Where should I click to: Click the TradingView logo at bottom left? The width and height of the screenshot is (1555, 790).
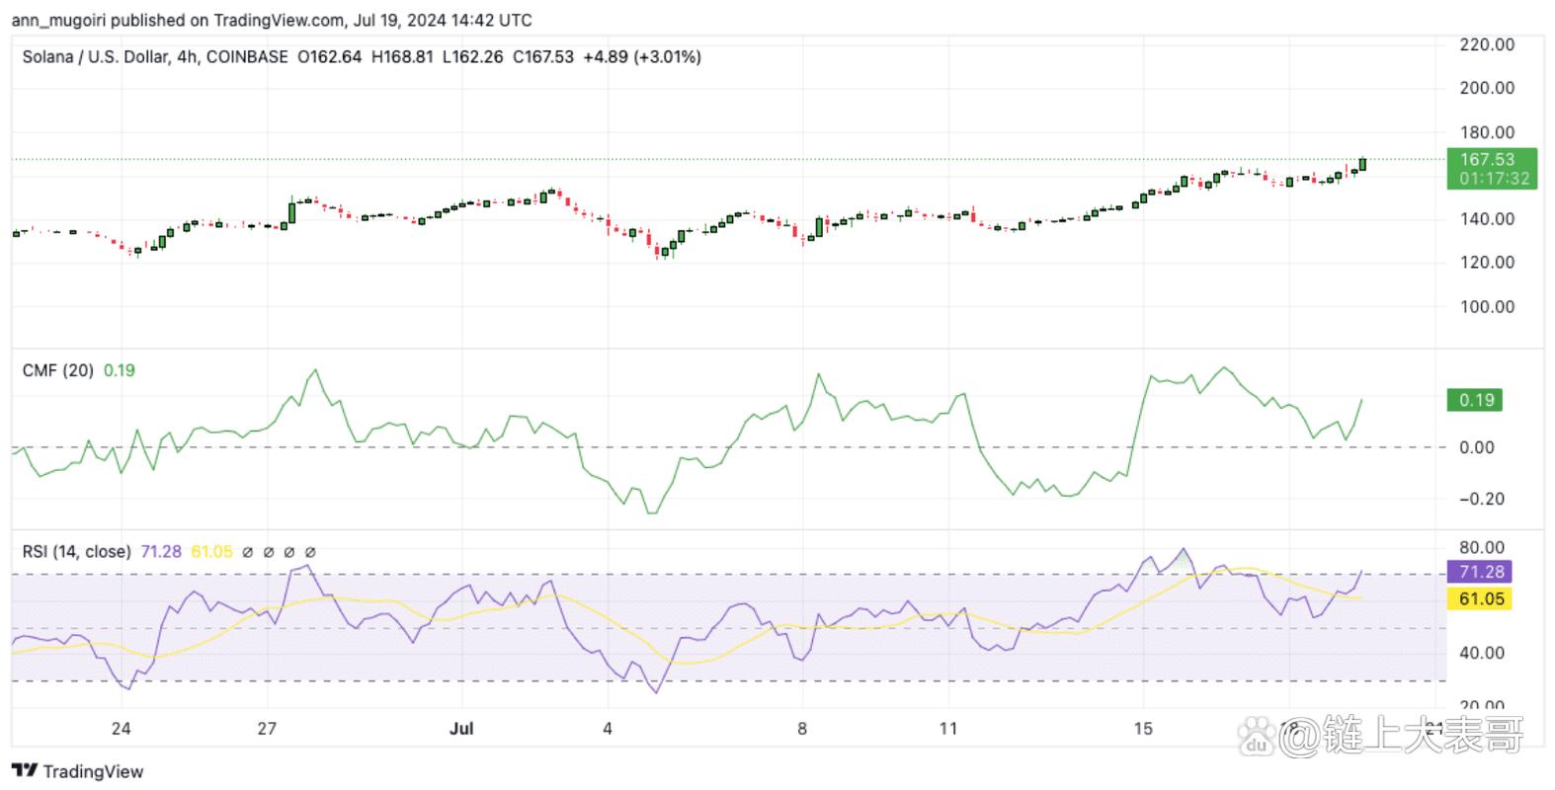coord(77,771)
